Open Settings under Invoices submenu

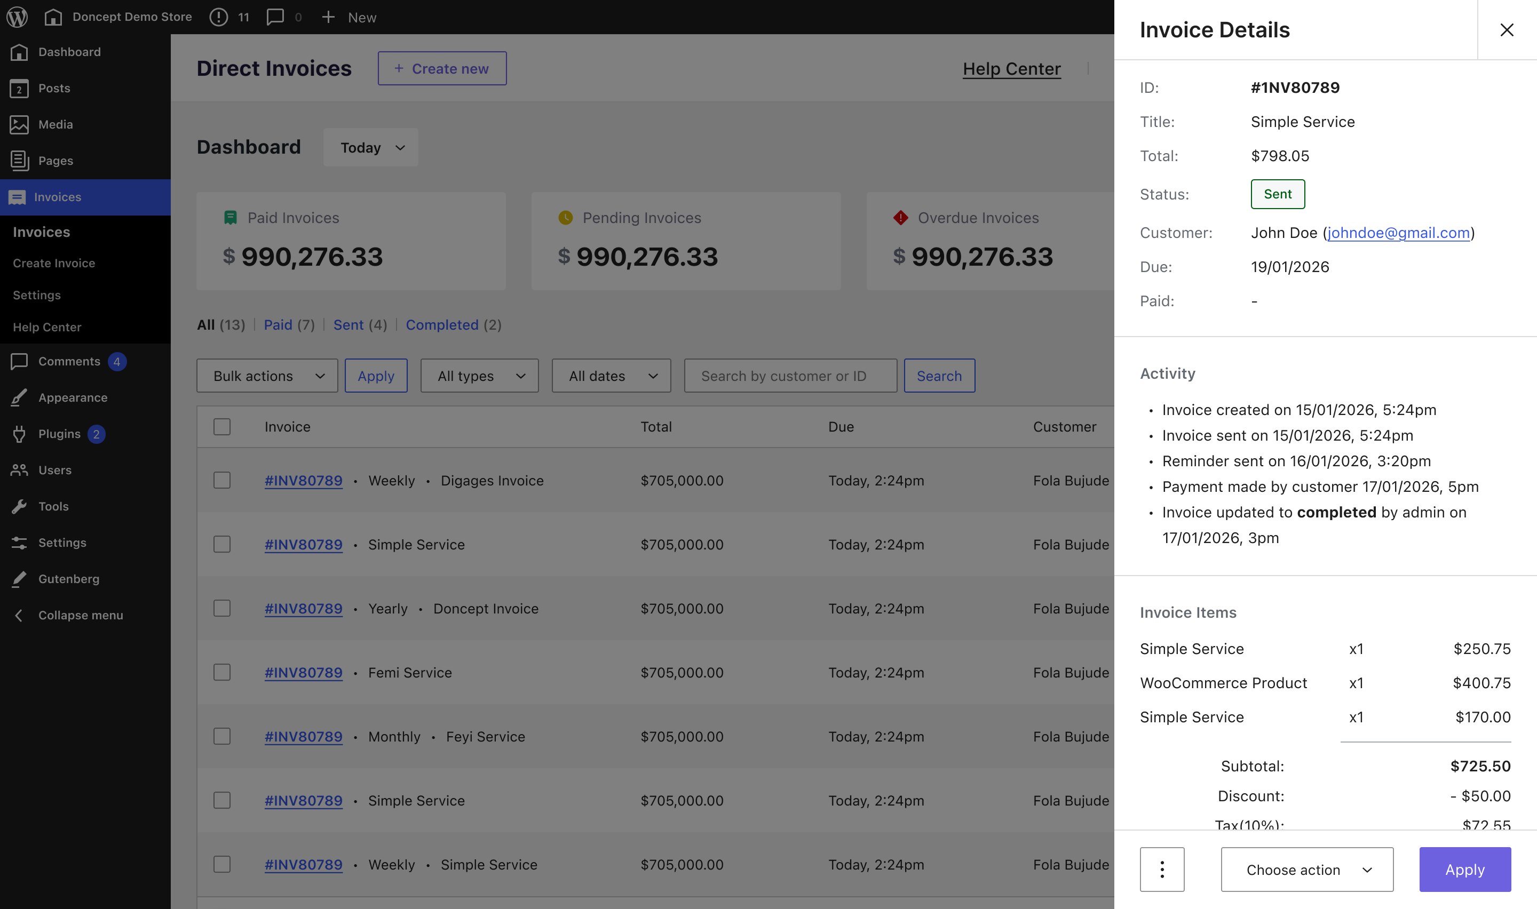click(x=37, y=295)
